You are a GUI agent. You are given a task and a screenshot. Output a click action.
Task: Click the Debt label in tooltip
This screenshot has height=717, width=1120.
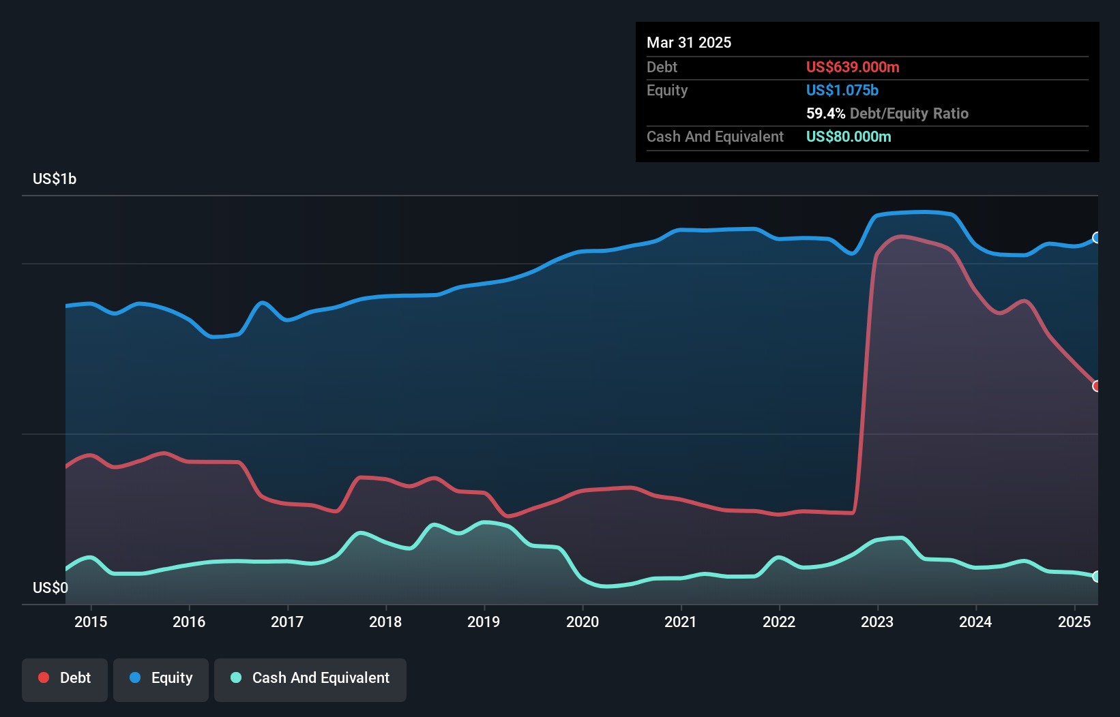(662, 67)
